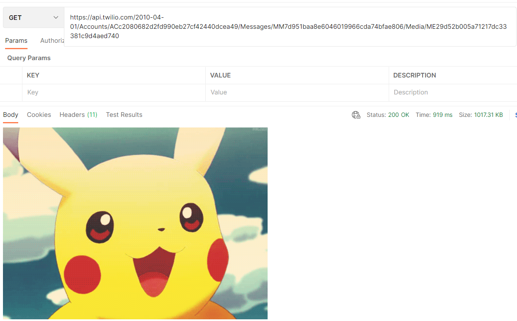
Task: Click the VALUE column header
Action: point(220,75)
